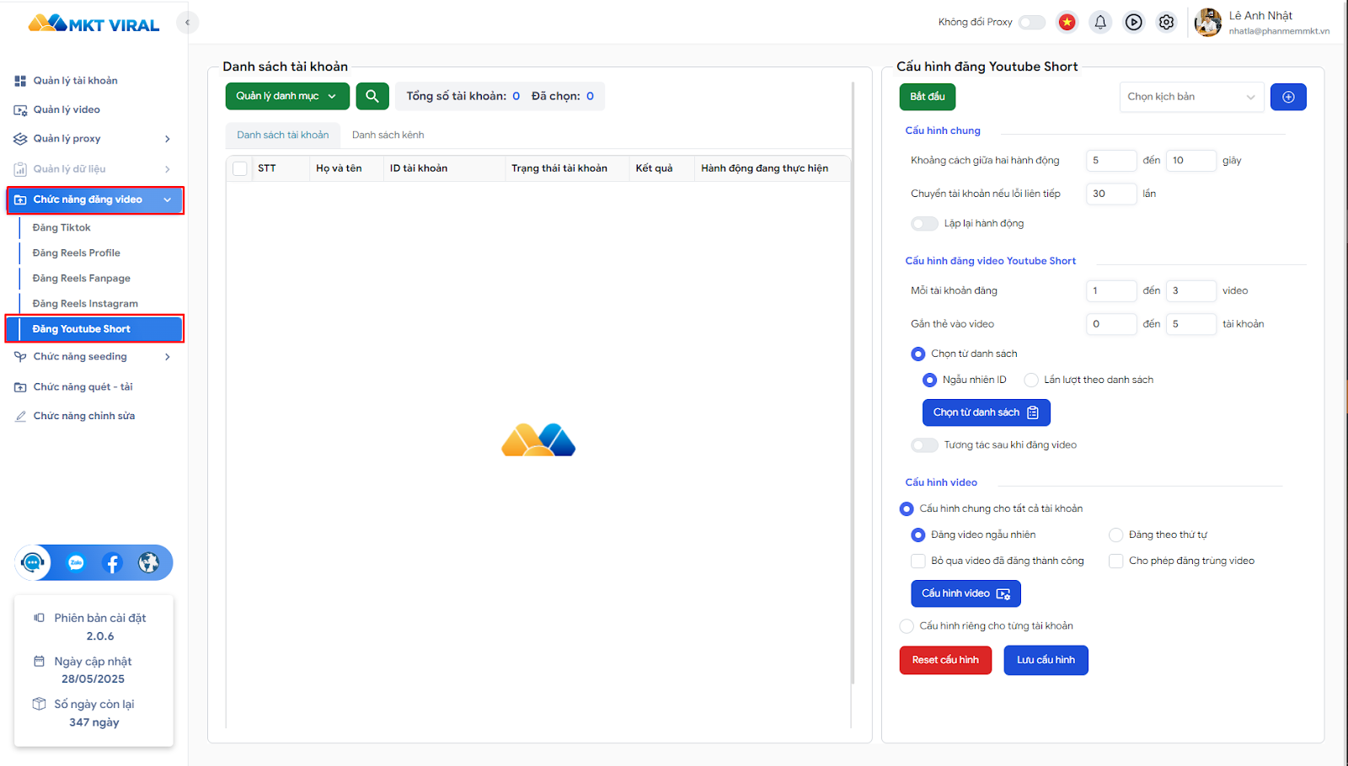
Task: Click Lưu cấu hình button
Action: point(1046,660)
